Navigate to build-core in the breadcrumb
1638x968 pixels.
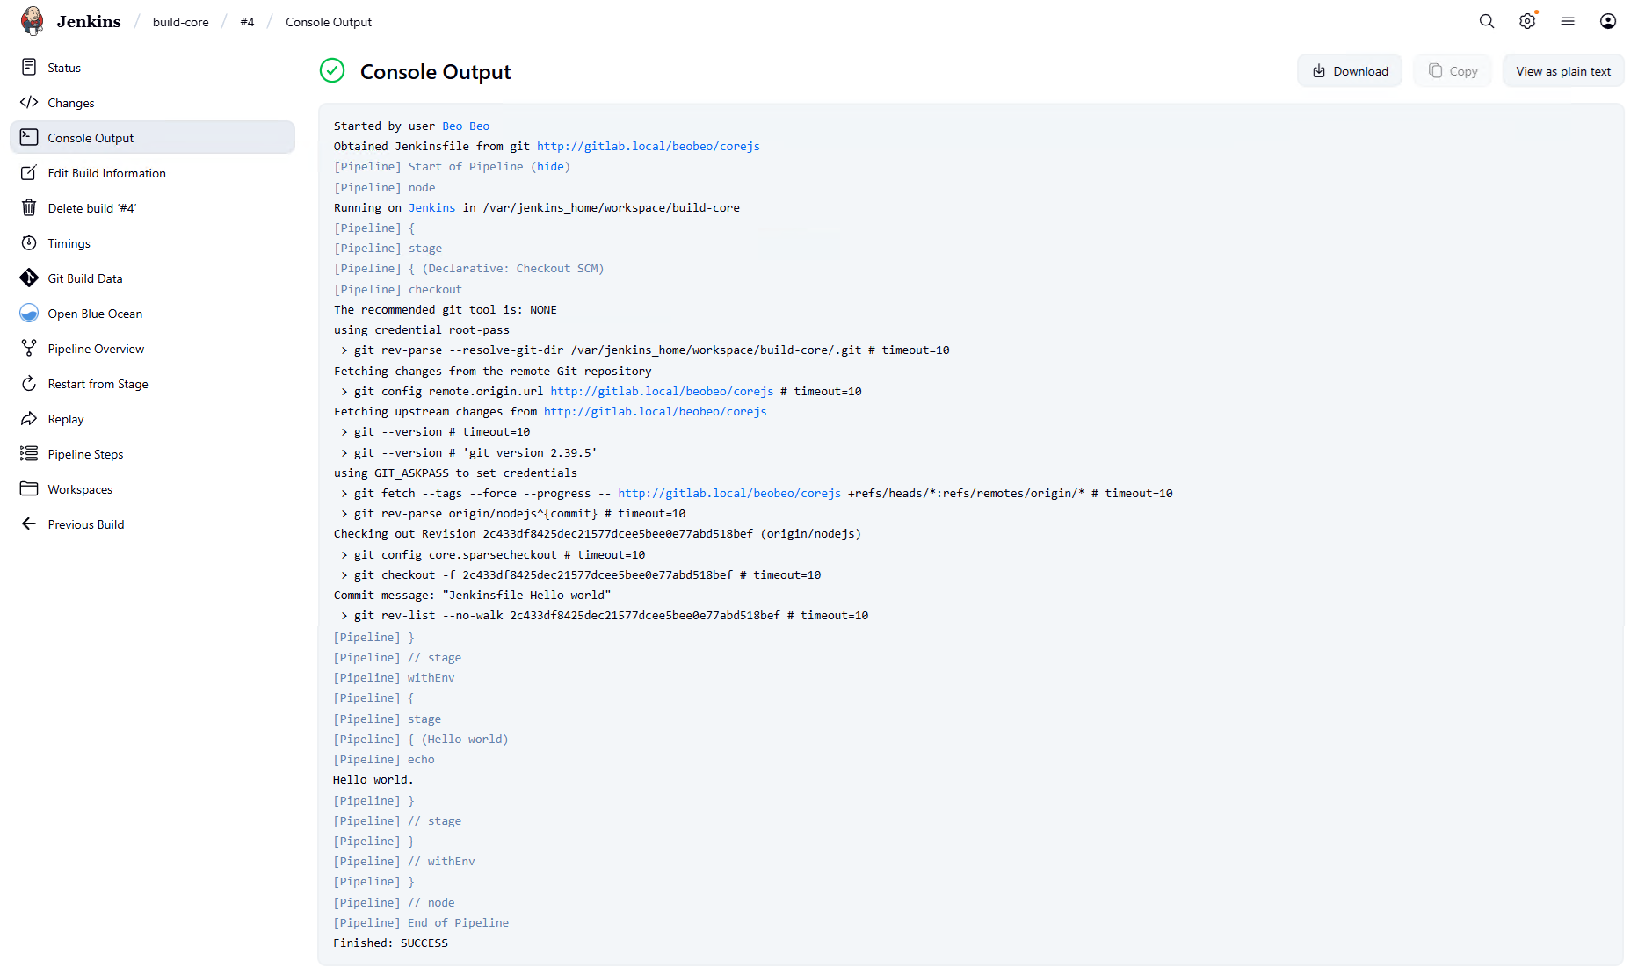180,22
